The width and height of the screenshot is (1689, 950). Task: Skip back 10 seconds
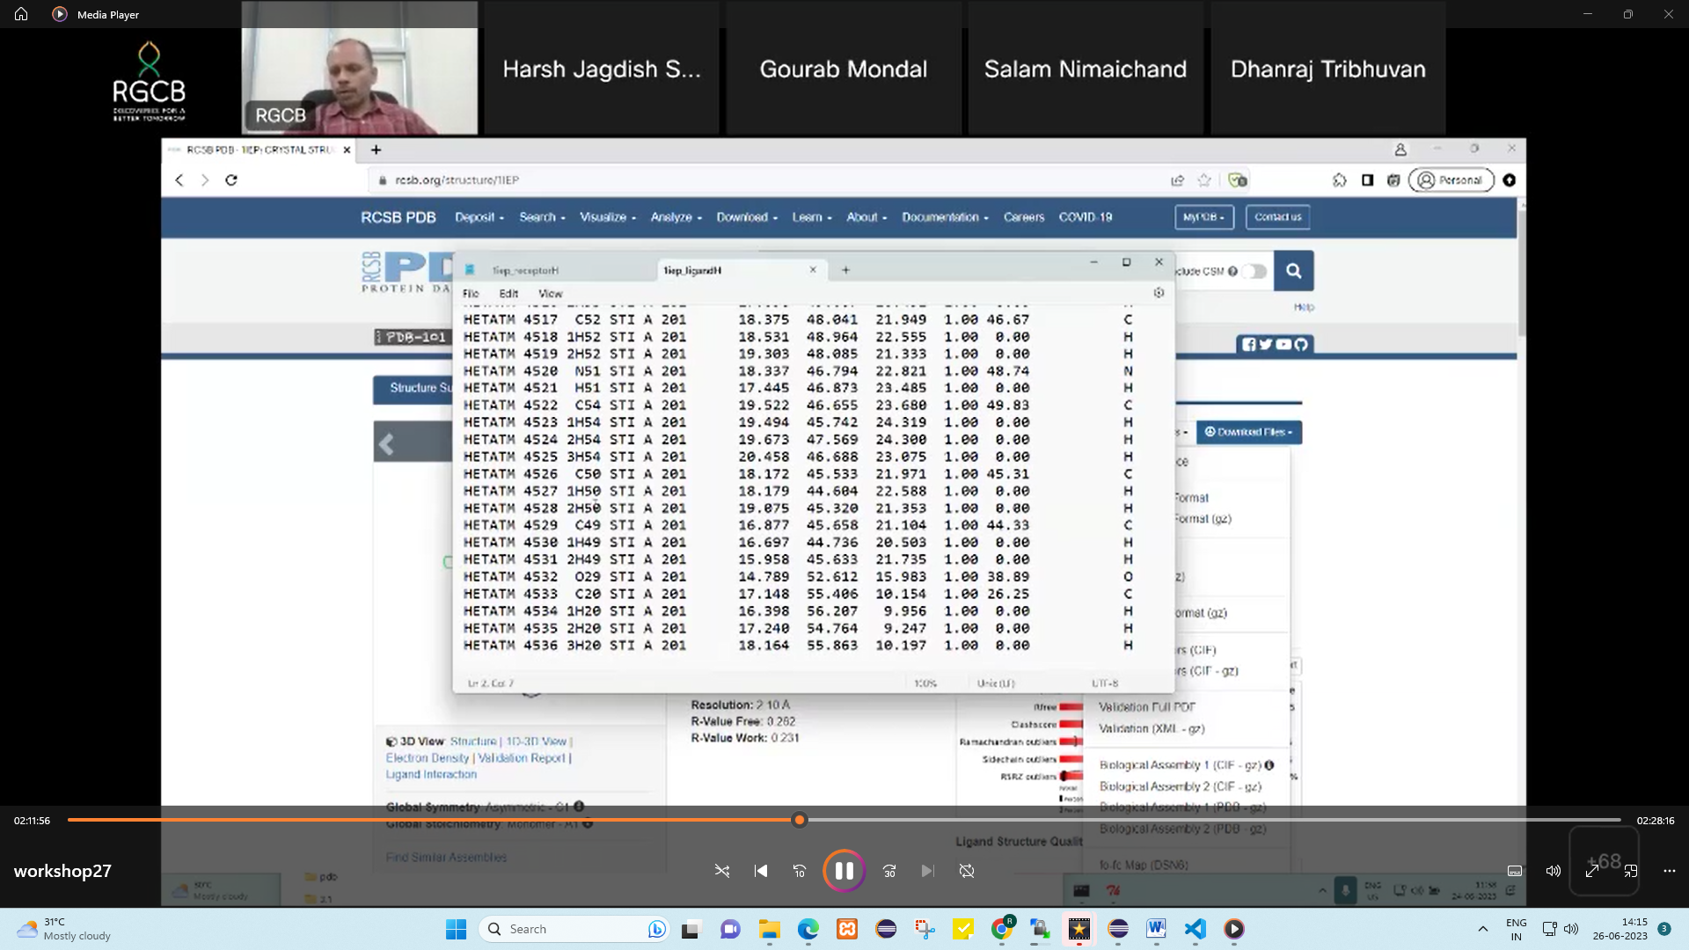pyautogui.click(x=800, y=871)
